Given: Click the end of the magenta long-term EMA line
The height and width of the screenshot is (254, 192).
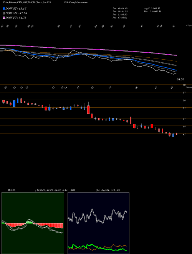Looking at the screenshot, I should coord(177,55).
